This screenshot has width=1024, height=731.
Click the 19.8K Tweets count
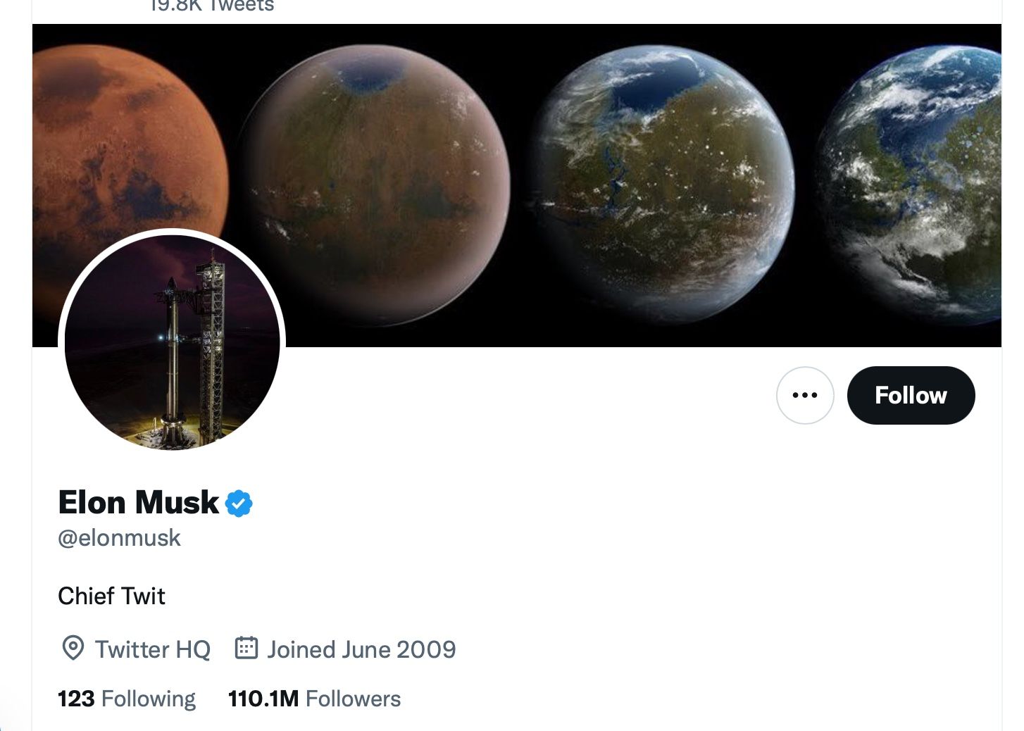tap(211, 6)
